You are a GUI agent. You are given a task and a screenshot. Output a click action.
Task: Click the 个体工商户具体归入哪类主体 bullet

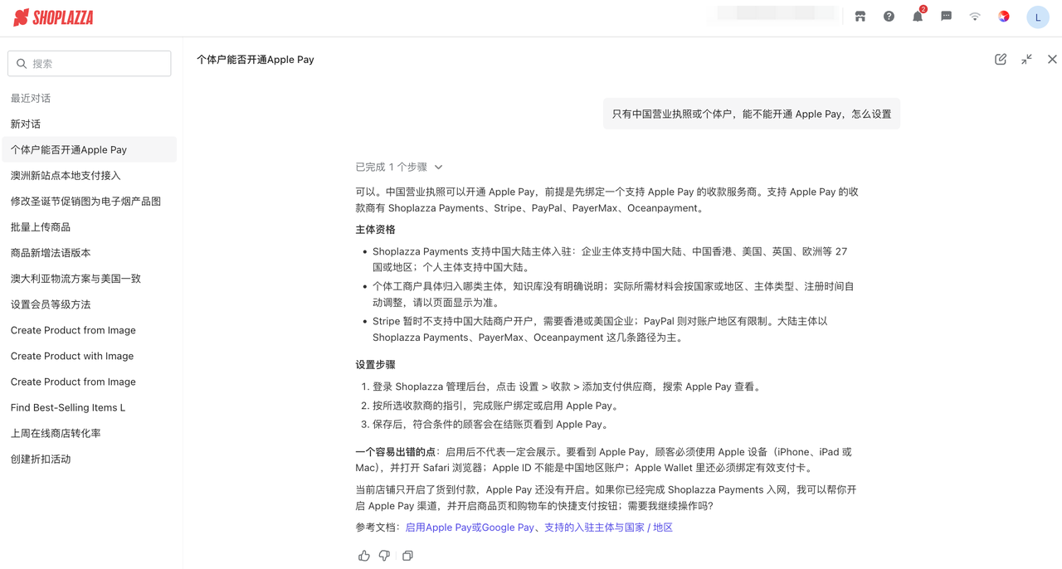point(613,294)
